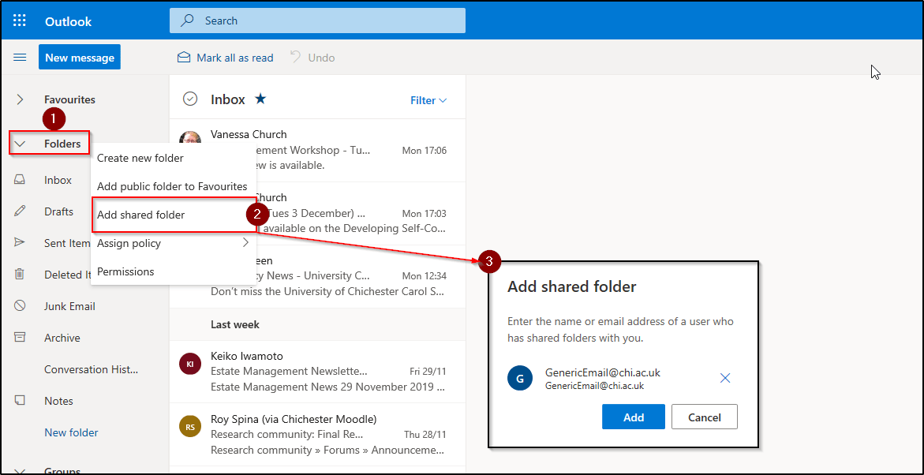Collapse navigation pane using hamburger icon
Screen dimensions: 924x475
(x=19, y=56)
